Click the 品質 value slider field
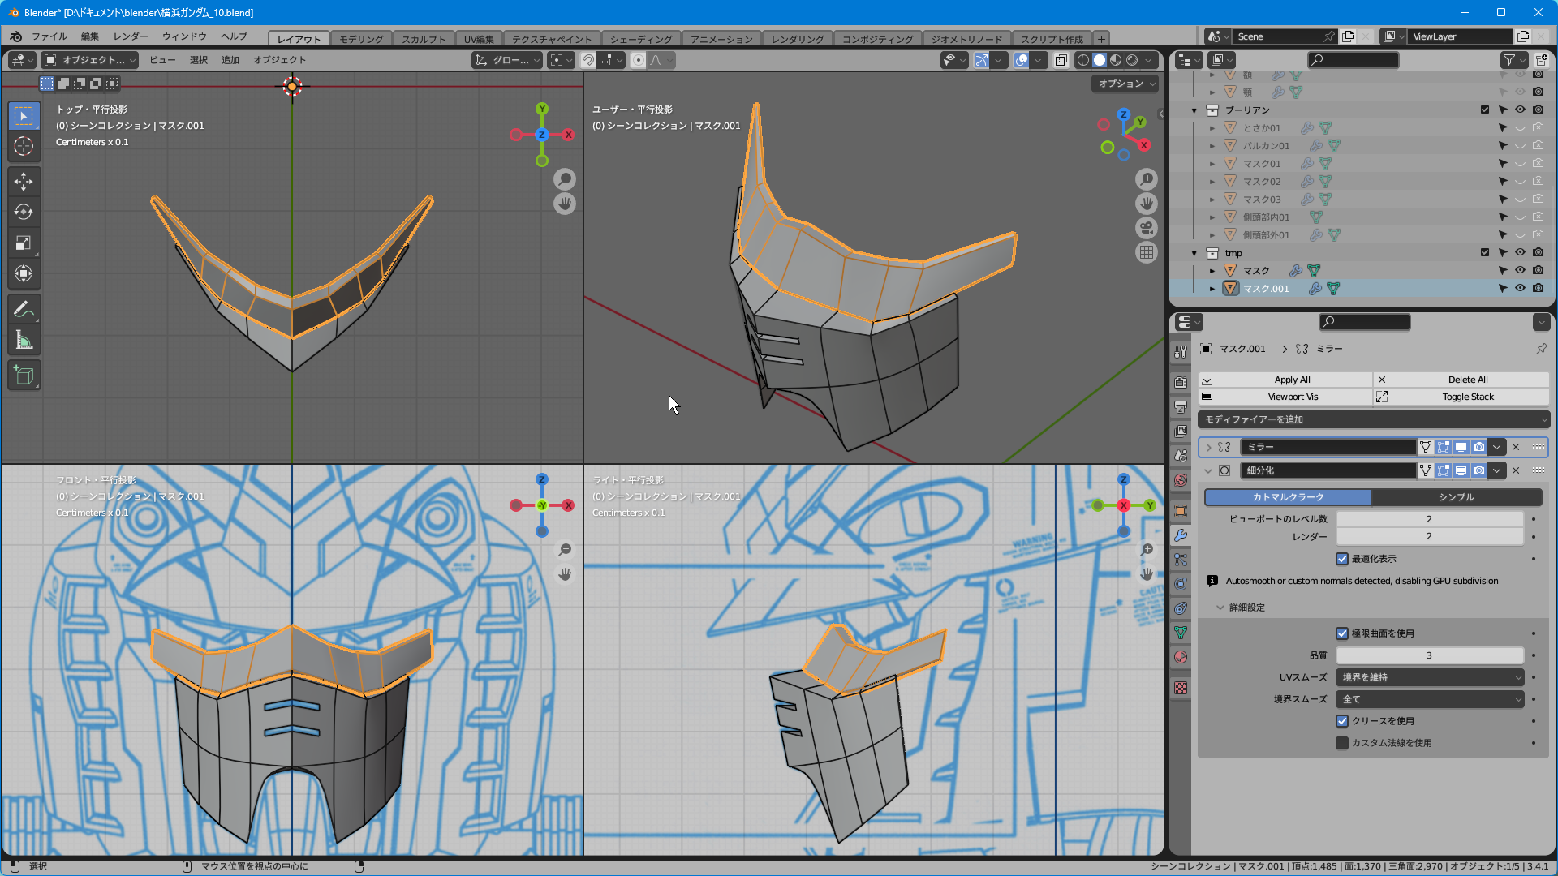1558x876 pixels. pos(1429,655)
